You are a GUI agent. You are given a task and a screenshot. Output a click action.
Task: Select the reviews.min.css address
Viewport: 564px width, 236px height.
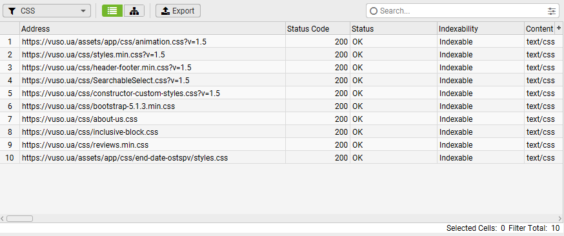pos(85,145)
